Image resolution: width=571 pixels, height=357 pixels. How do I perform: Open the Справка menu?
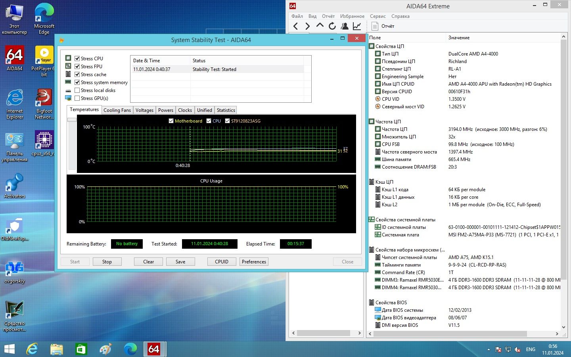click(x=400, y=16)
